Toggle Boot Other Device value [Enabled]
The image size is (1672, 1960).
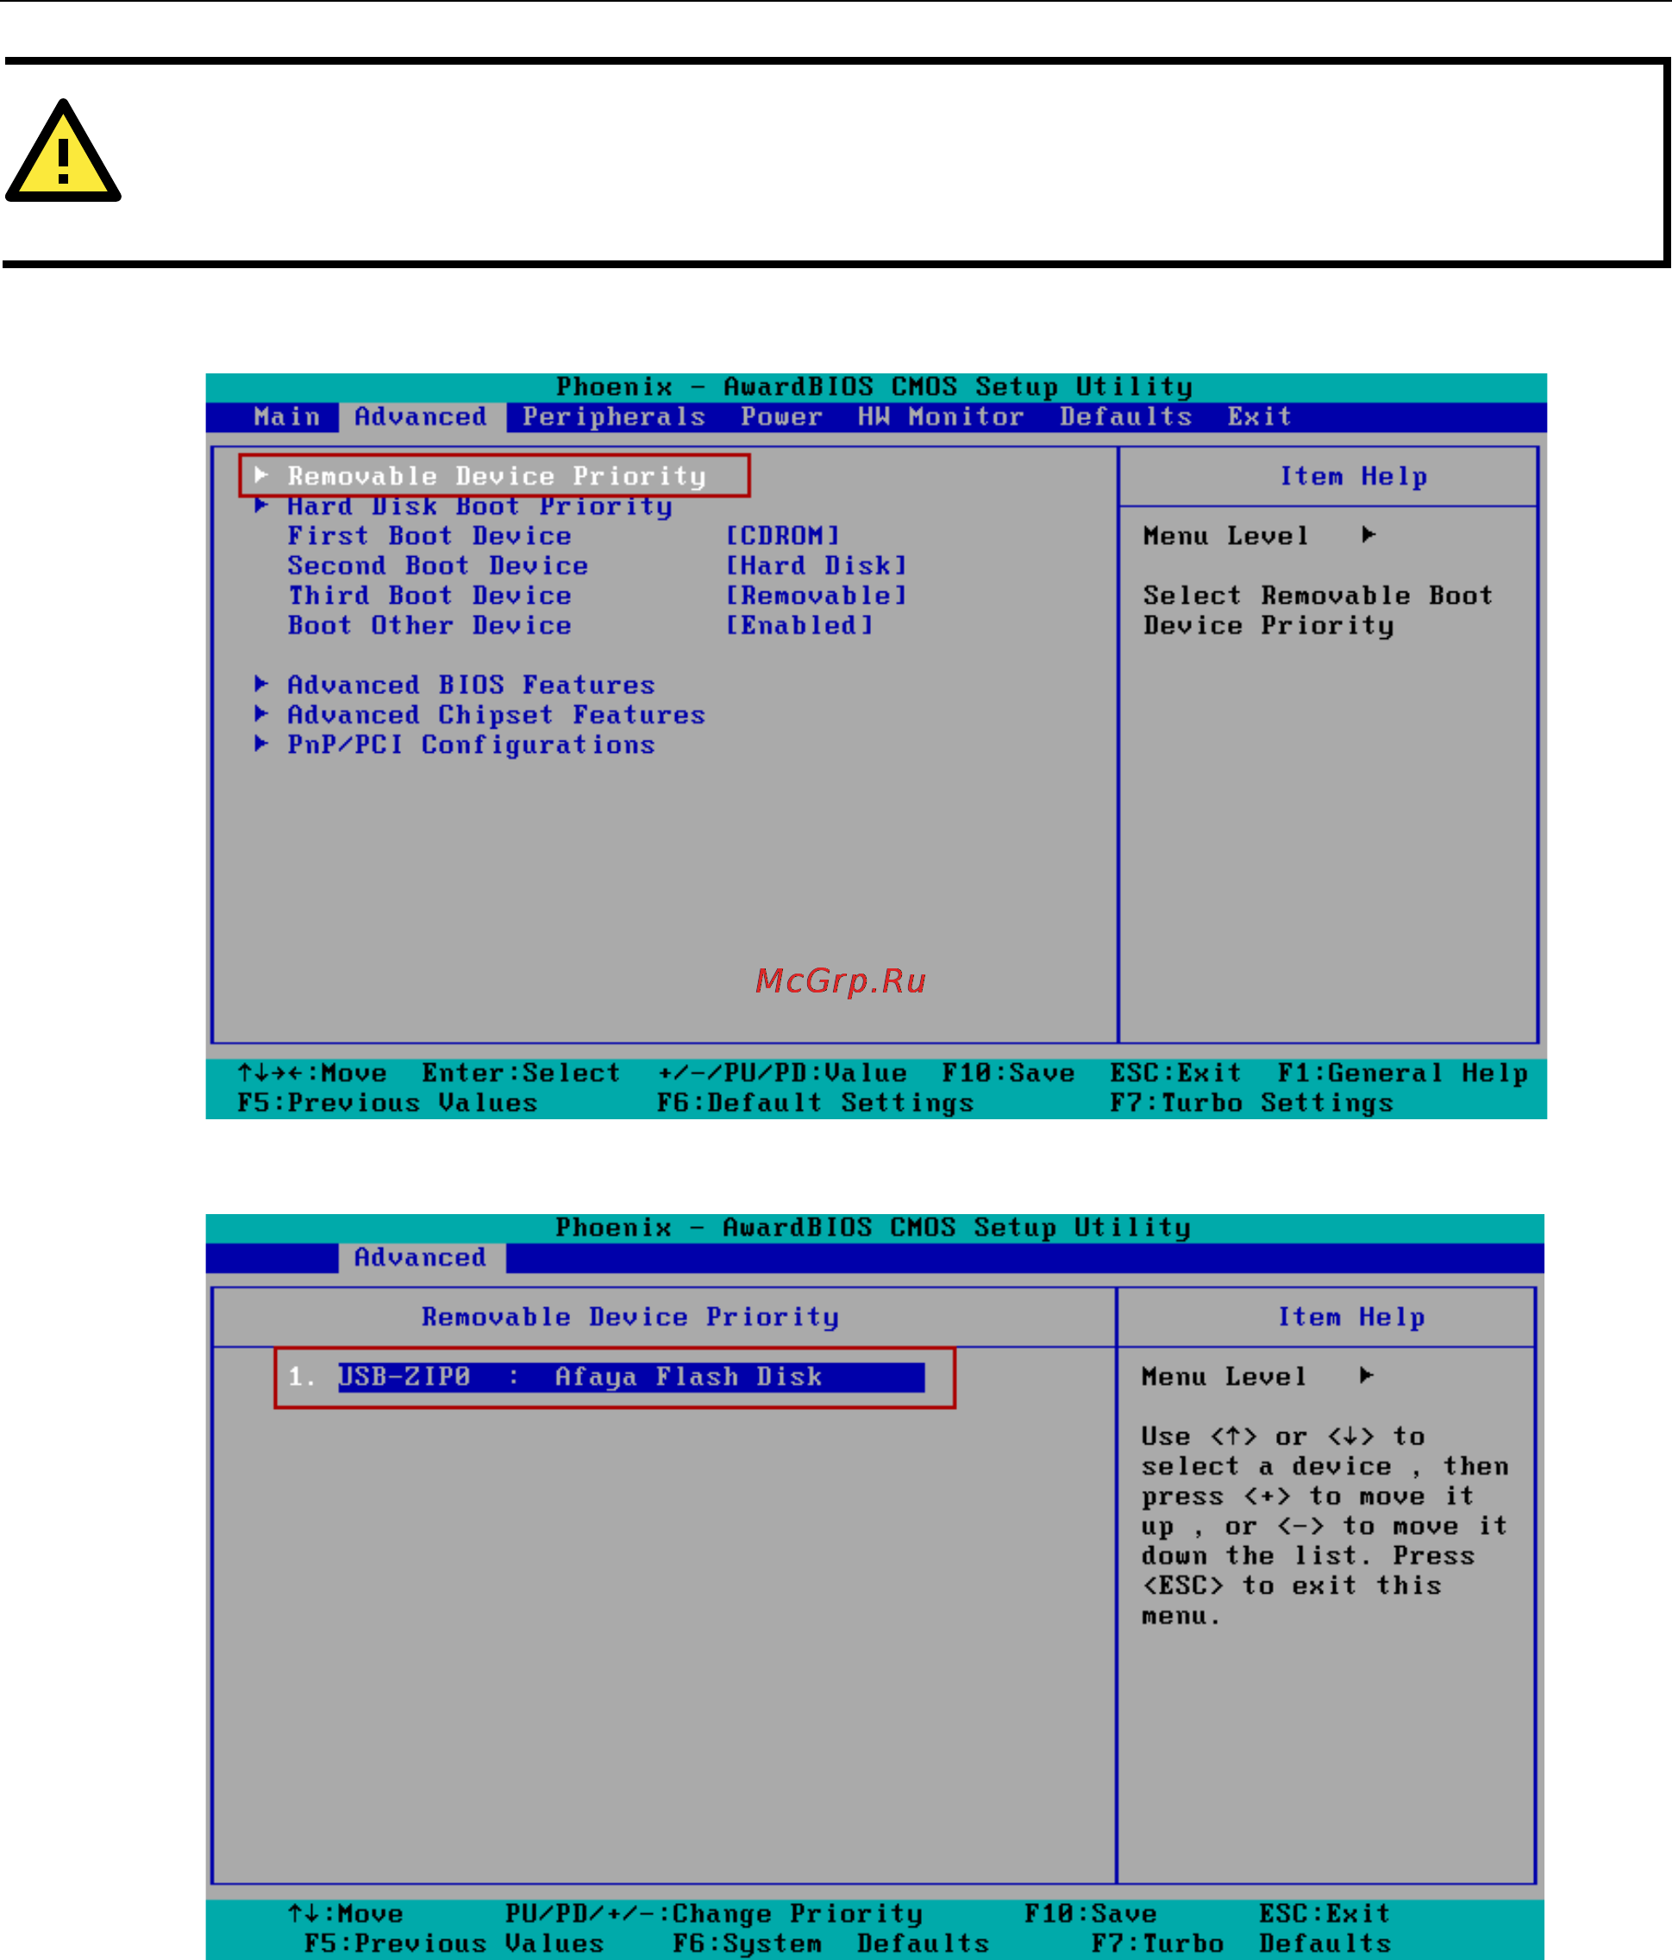click(799, 625)
